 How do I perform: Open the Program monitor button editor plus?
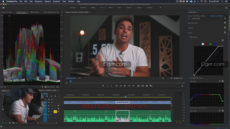click(x=182, y=86)
